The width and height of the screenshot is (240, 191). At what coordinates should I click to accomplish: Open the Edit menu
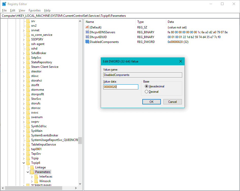[12, 10]
